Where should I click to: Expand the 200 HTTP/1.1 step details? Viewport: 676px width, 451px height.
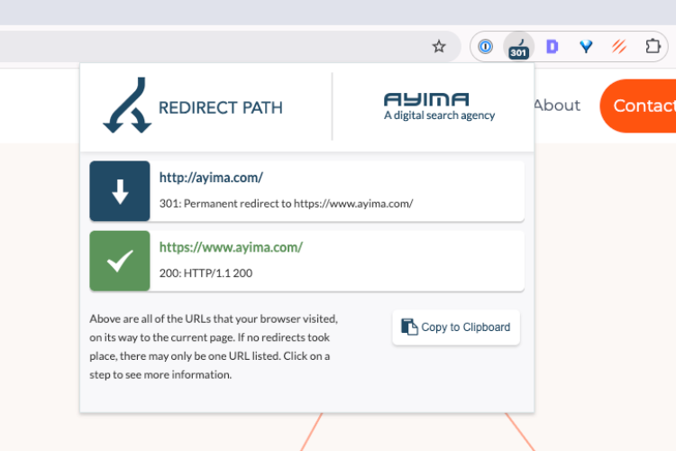click(206, 272)
